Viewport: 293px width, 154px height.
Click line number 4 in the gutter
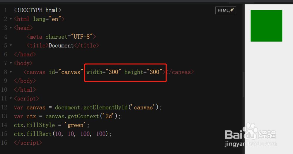pos(6,37)
